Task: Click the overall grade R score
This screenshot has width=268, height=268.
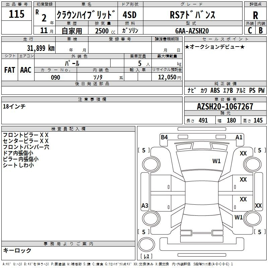Action: point(255,15)
